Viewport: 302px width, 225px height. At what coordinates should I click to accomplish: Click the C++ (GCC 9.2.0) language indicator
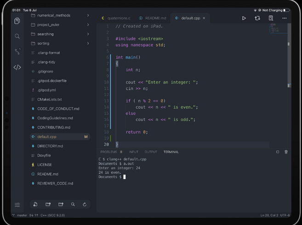pyautogui.click(x=52, y=215)
